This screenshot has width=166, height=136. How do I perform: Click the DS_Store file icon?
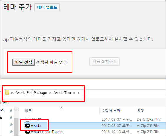tap(27, 119)
